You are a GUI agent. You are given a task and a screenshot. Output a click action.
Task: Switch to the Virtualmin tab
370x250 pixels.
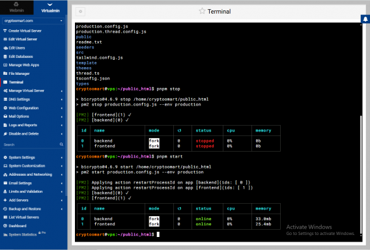coord(50,7)
